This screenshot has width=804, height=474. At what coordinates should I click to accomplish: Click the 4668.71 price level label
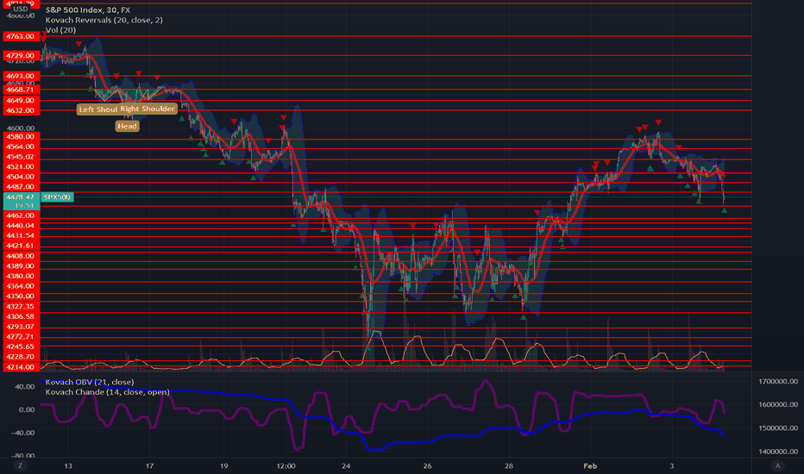coord(21,90)
